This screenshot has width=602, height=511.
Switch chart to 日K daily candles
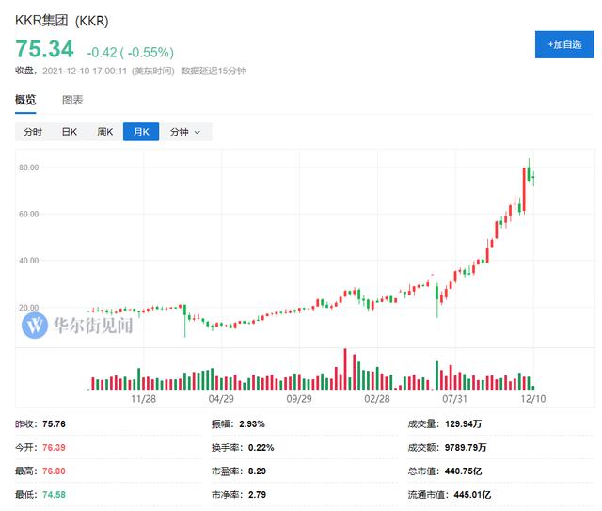click(69, 132)
